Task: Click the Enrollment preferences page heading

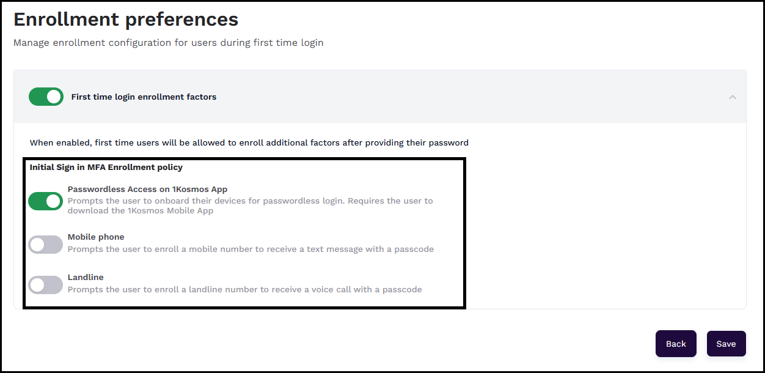Action: pyautogui.click(x=126, y=20)
